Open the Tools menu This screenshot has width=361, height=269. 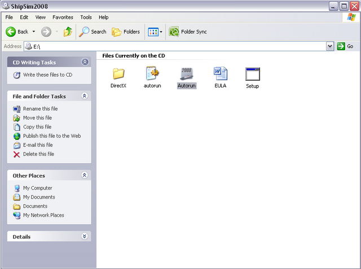[86, 17]
